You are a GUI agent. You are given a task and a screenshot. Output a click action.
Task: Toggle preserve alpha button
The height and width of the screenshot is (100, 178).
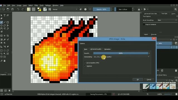85,9
